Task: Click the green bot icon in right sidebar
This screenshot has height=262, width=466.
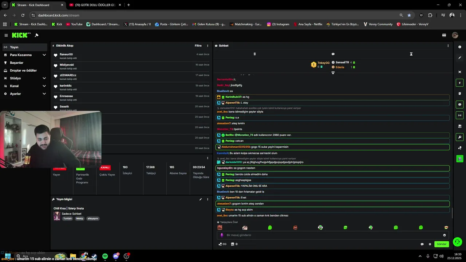Action: 460,159
